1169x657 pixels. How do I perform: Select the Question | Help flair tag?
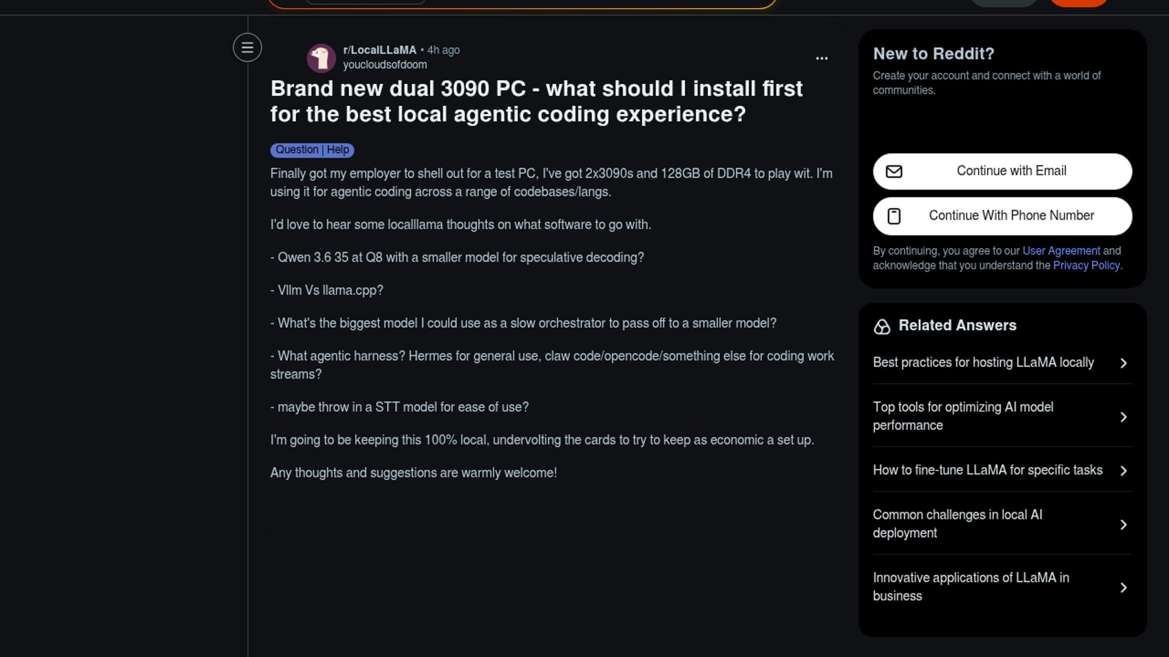point(312,150)
